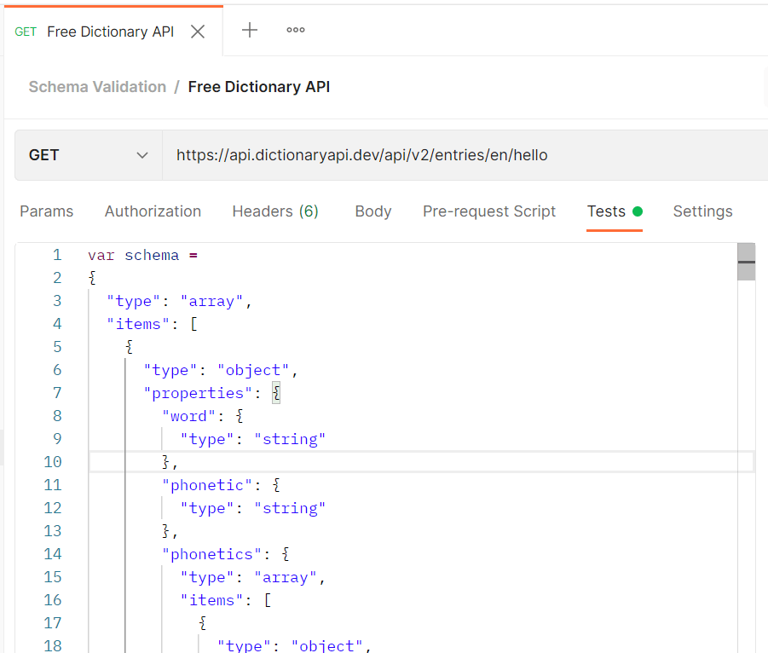Click line number 17 in gutter
The height and width of the screenshot is (653, 768).
click(x=53, y=624)
